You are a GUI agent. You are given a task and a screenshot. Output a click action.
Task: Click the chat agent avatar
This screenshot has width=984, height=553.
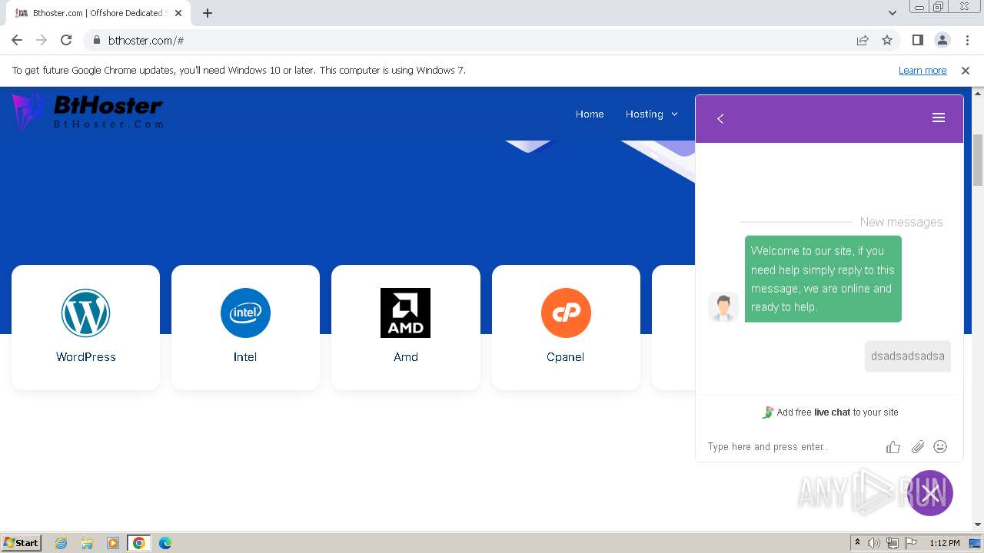click(723, 307)
